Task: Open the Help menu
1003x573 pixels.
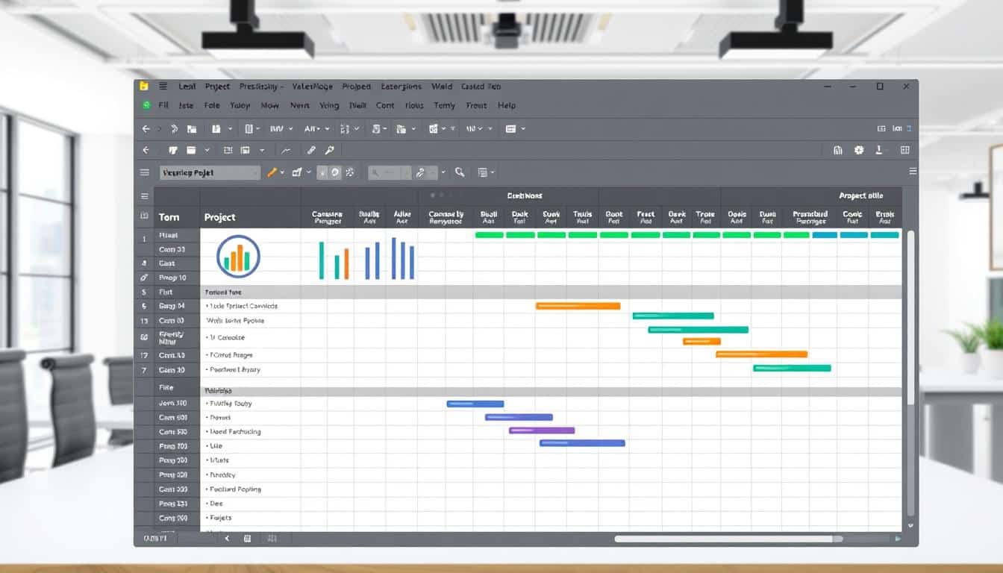Action: (507, 106)
